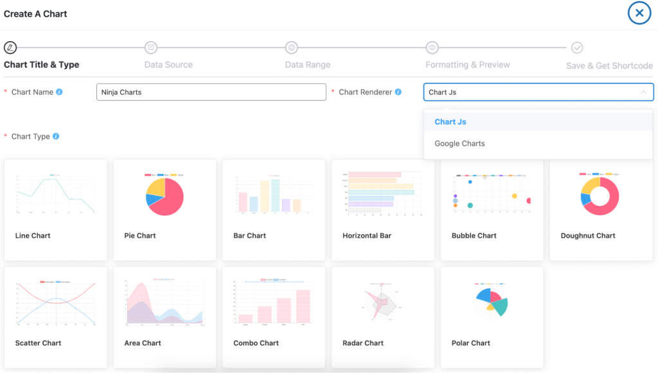Screen dimensions: 658x373
Task: Choose the Chart Js renderer option
Action: click(450, 122)
